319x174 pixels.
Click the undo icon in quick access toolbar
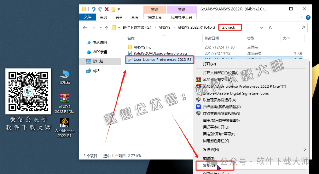tap(93, 9)
